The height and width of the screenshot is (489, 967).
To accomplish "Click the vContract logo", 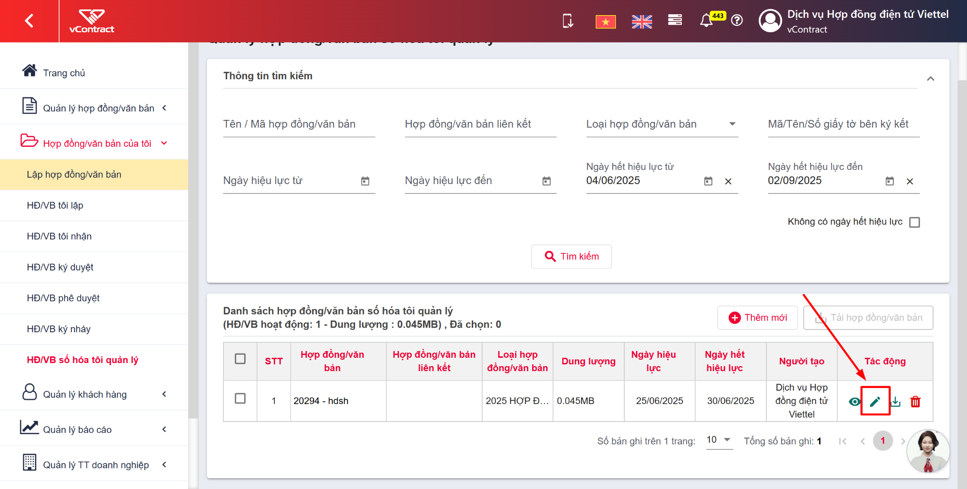I will (92, 21).
